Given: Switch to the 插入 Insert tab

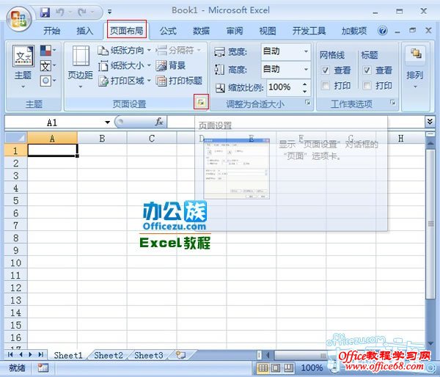Looking at the screenshot, I should tap(85, 31).
